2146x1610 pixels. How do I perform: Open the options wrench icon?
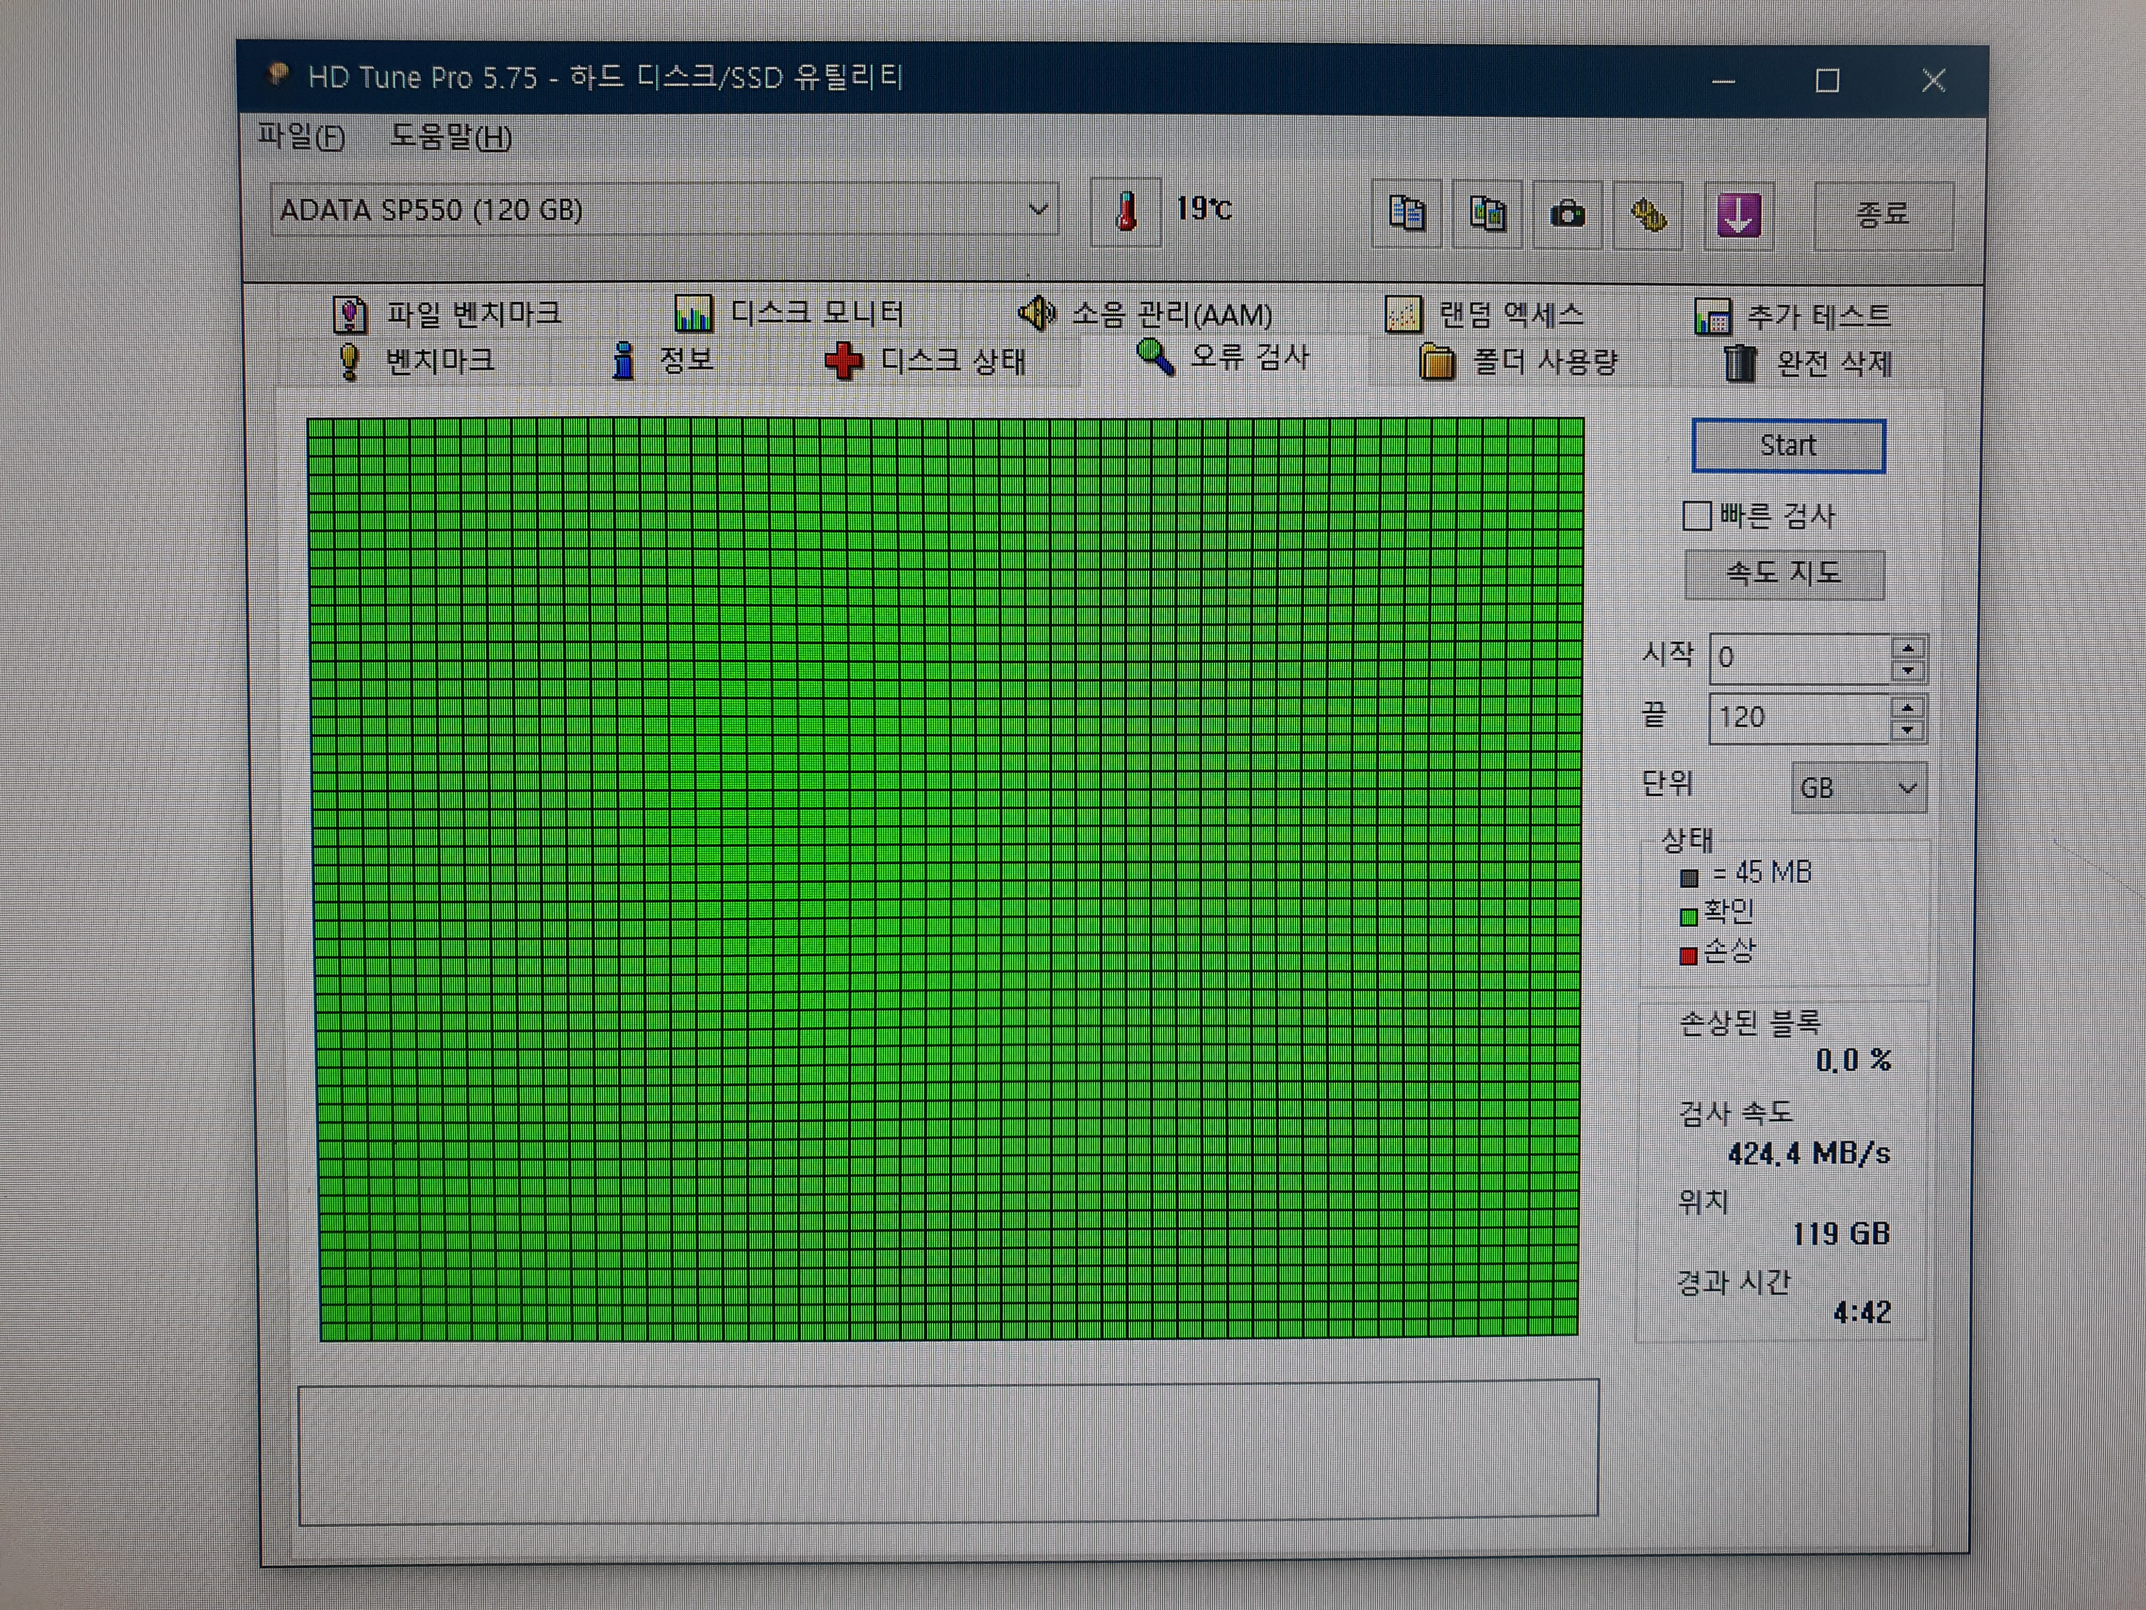point(1647,216)
